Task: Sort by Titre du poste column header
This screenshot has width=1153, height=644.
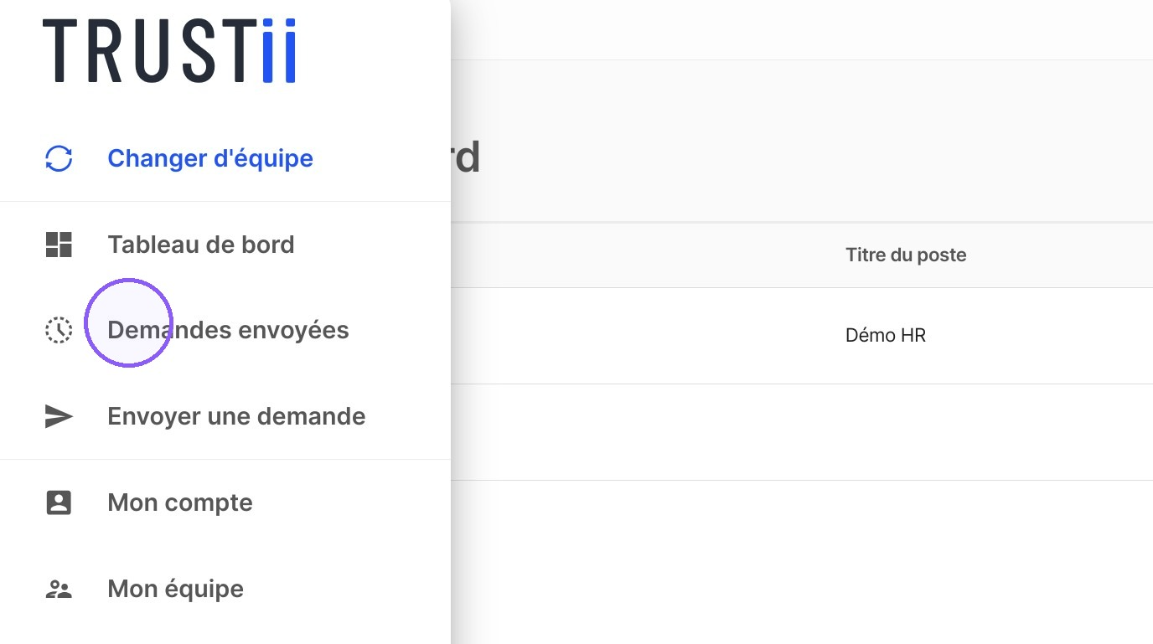Action: (x=906, y=255)
